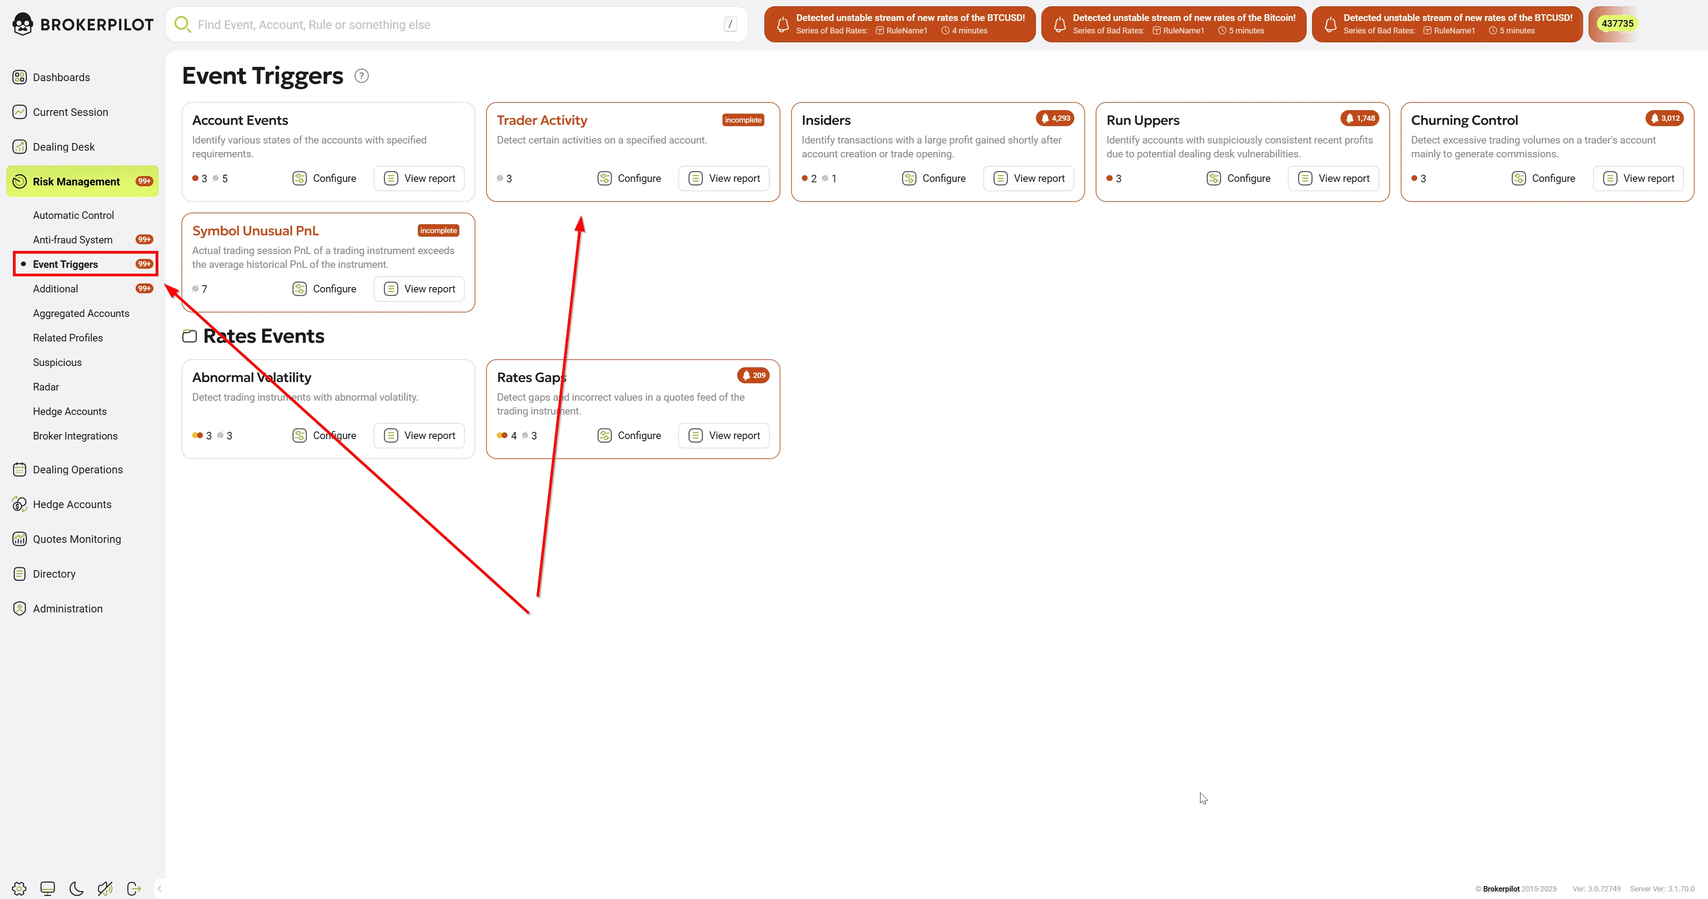Click the help question mark beside Event Triggers

(x=361, y=75)
